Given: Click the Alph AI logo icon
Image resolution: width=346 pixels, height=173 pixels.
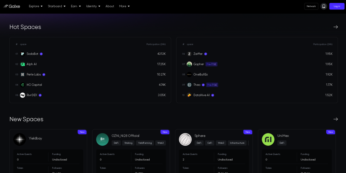Looking at the screenshot, I should coord(23,64).
